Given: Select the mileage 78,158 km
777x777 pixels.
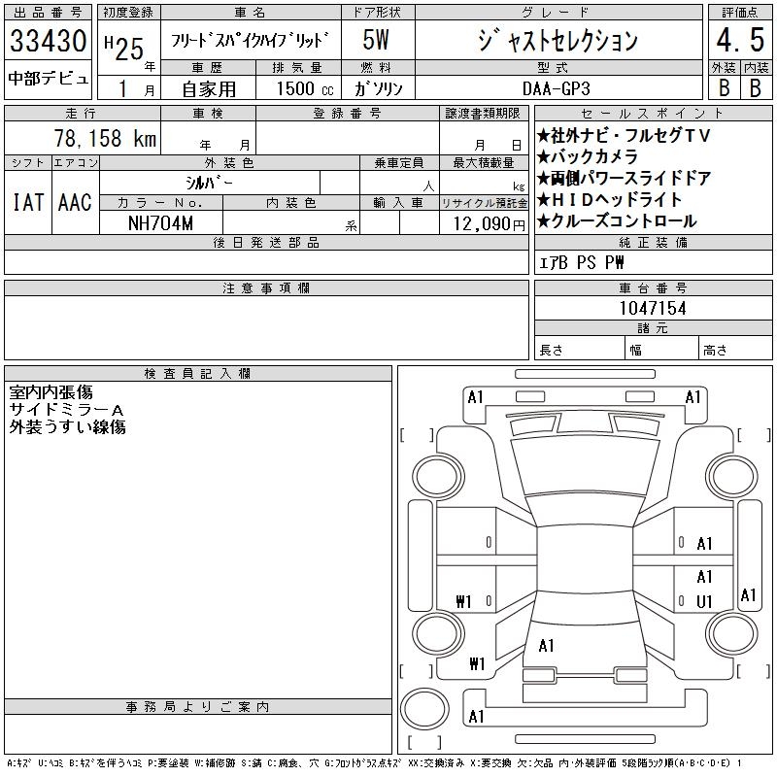Looking at the screenshot, I should (106, 138).
